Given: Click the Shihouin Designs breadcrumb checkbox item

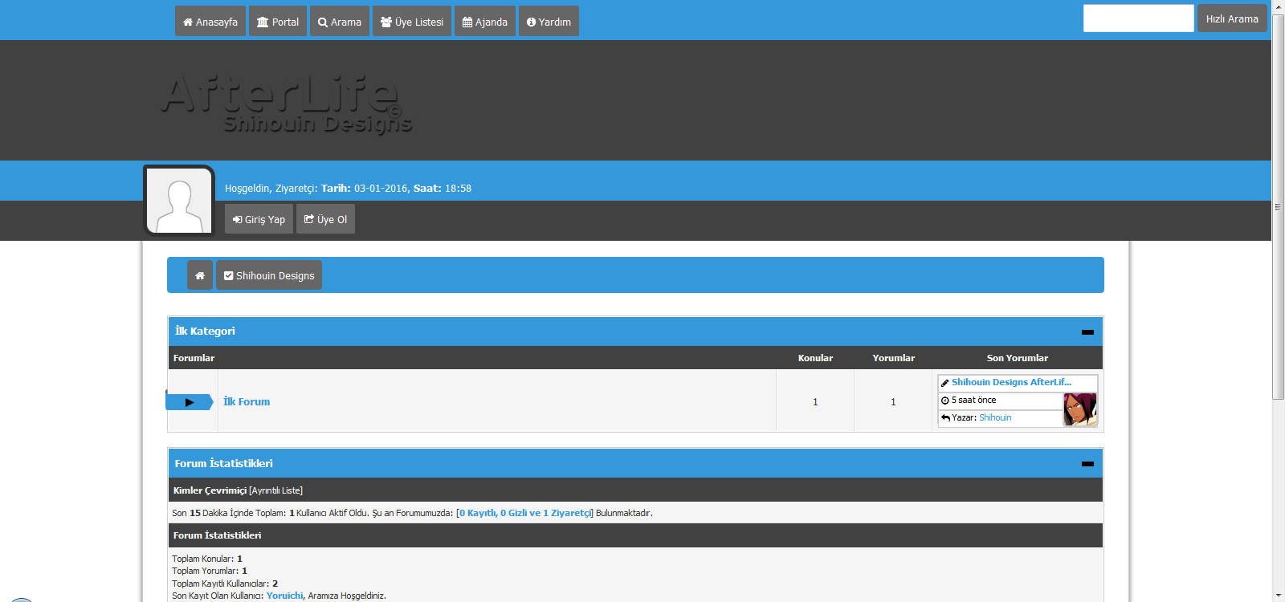Looking at the screenshot, I should coord(269,275).
